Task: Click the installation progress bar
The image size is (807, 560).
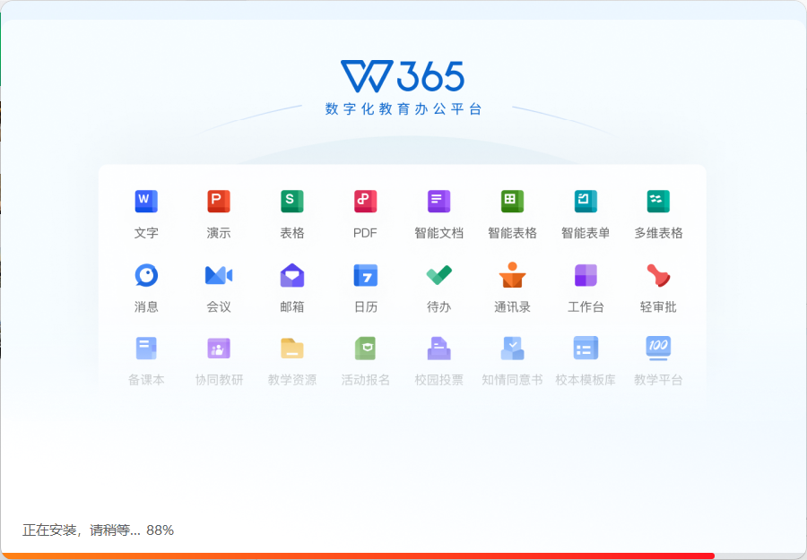Action: coord(403,556)
